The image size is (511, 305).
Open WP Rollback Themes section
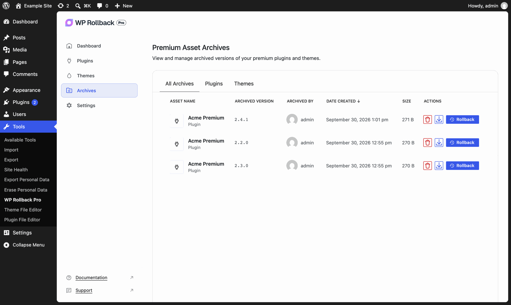99,76
